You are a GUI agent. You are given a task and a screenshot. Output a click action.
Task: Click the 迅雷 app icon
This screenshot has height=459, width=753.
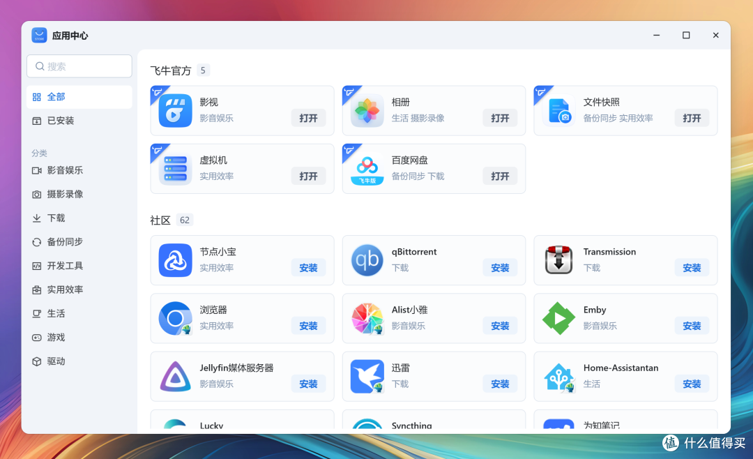(367, 376)
